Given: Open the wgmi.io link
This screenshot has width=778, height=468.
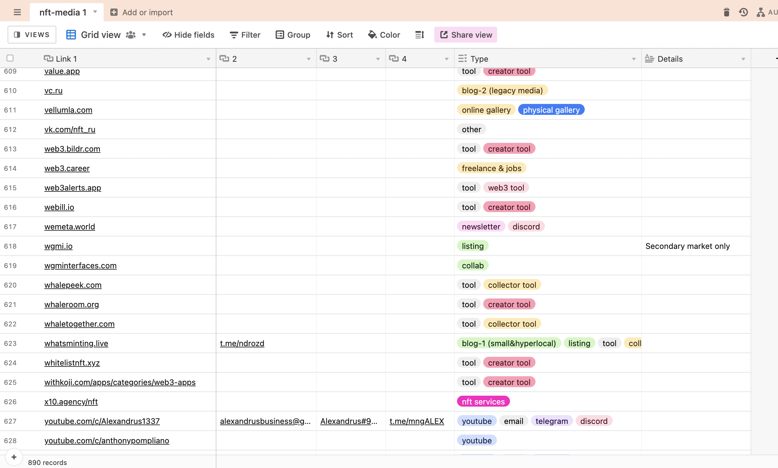Looking at the screenshot, I should pos(58,246).
